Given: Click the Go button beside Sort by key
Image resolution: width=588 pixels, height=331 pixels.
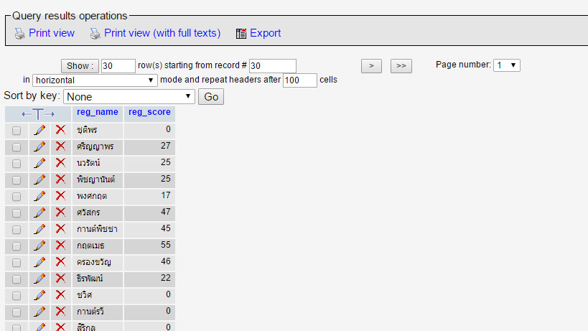Looking at the screenshot, I should [x=211, y=97].
